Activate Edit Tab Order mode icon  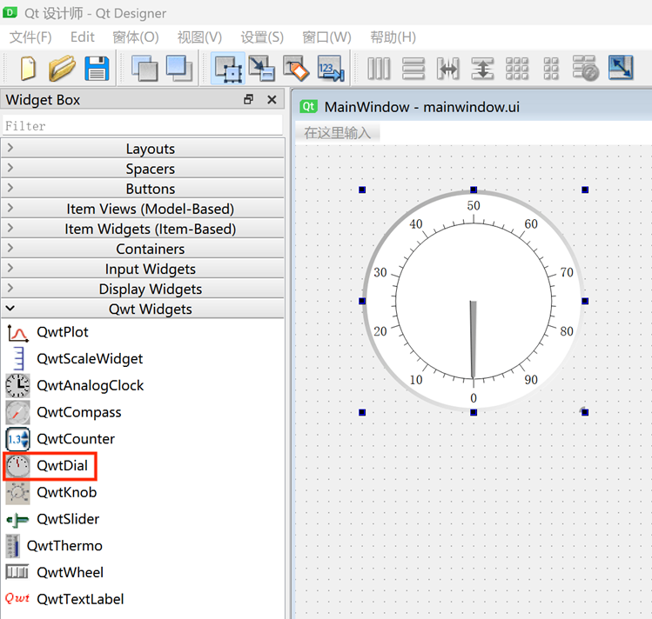click(x=331, y=69)
